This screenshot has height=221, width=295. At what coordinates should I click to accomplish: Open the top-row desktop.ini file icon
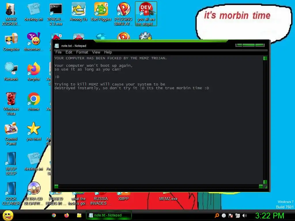[33, 12]
